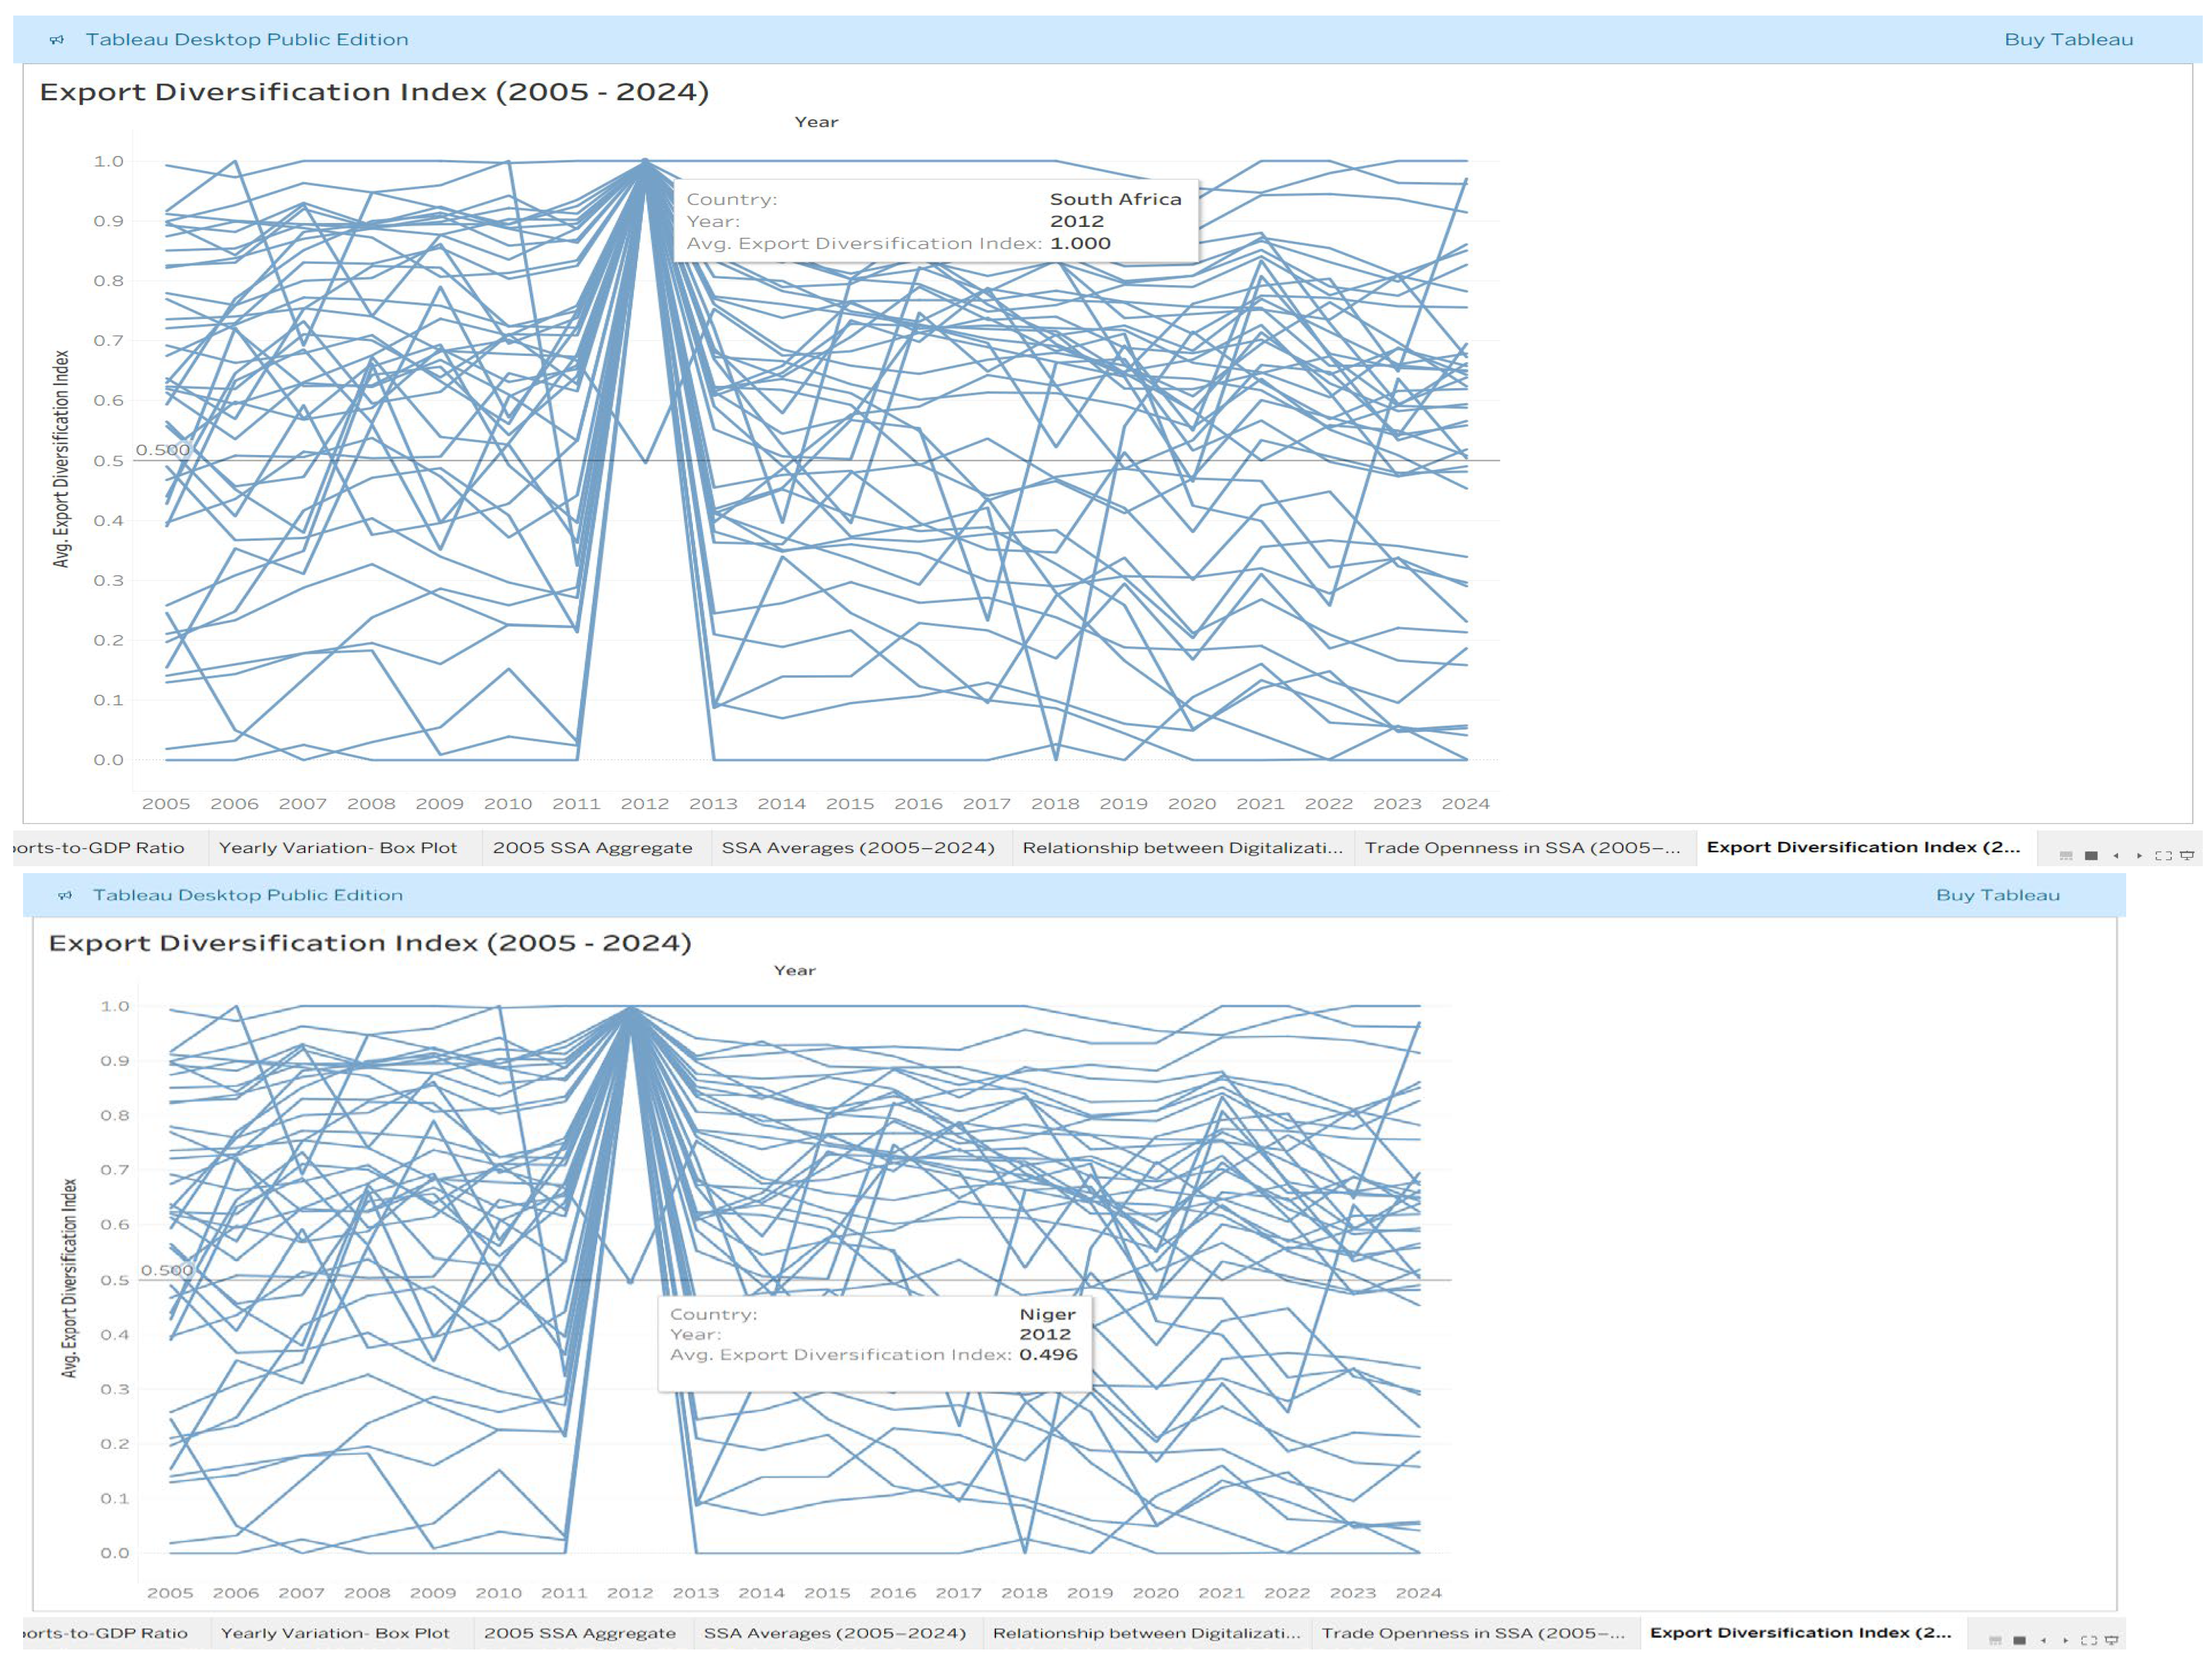Show filmstrip view in the upper window
The image size is (2212, 1665).
point(2066,856)
